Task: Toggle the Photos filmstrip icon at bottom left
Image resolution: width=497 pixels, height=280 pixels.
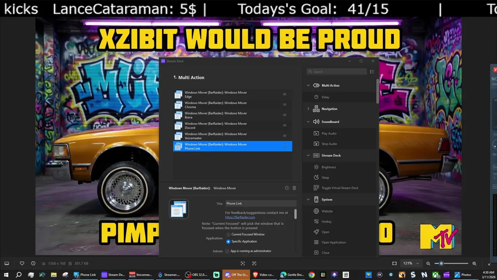Action: coord(7,263)
